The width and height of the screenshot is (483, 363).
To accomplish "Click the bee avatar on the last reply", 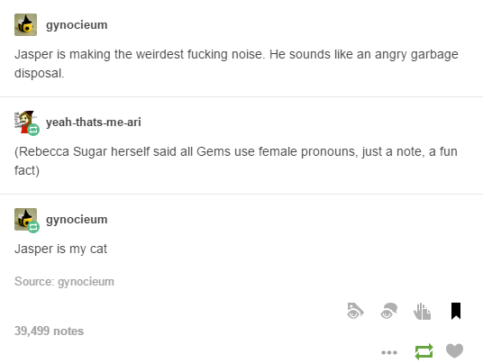I will click(x=25, y=219).
